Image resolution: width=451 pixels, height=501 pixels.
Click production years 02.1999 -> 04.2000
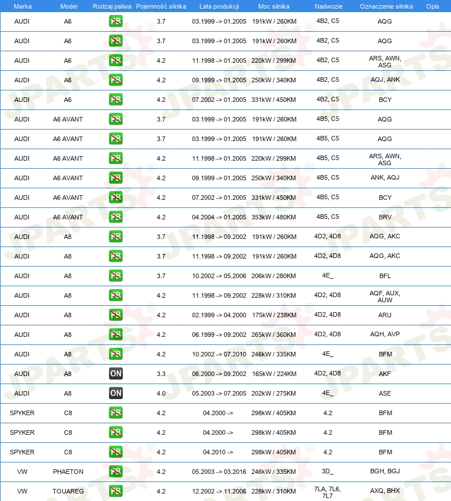coord(219,315)
